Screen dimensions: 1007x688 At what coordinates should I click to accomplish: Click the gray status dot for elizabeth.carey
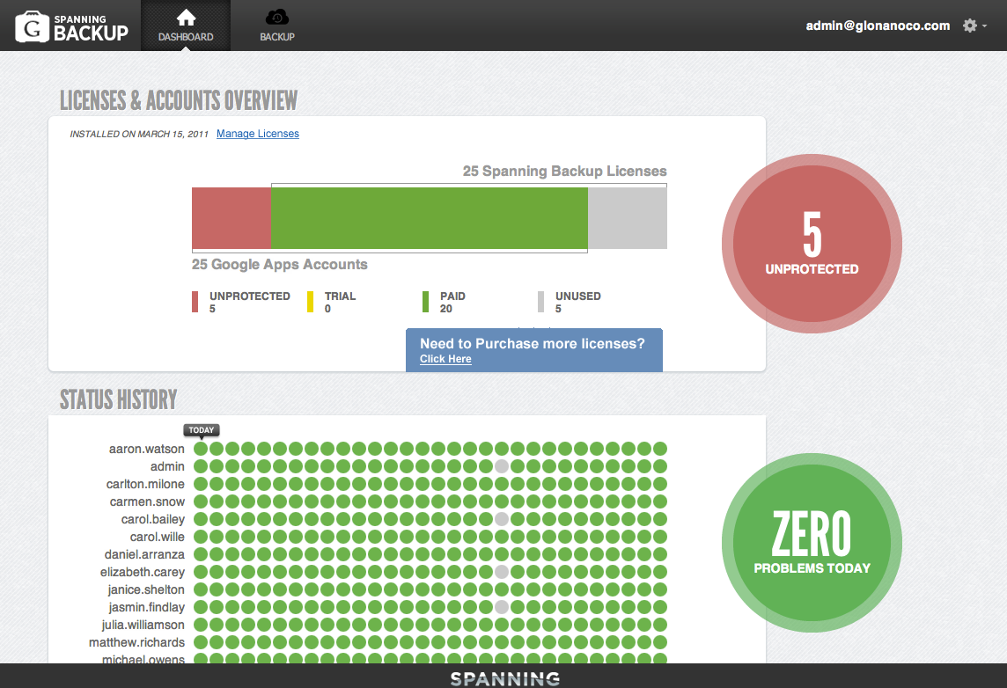coord(502,572)
